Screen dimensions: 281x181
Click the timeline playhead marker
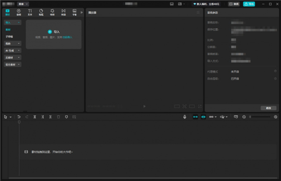19,122
